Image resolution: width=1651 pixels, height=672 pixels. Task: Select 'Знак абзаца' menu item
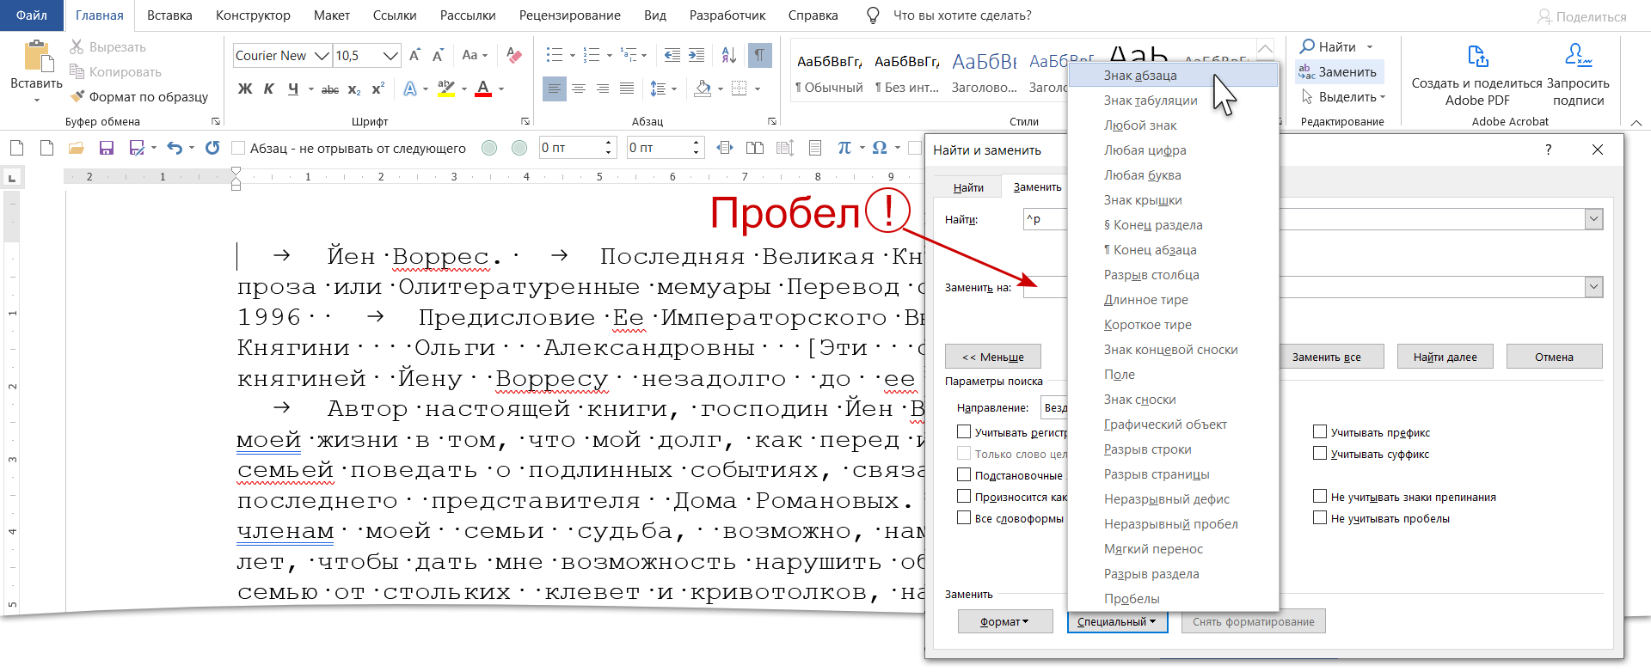tap(1173, 76)
